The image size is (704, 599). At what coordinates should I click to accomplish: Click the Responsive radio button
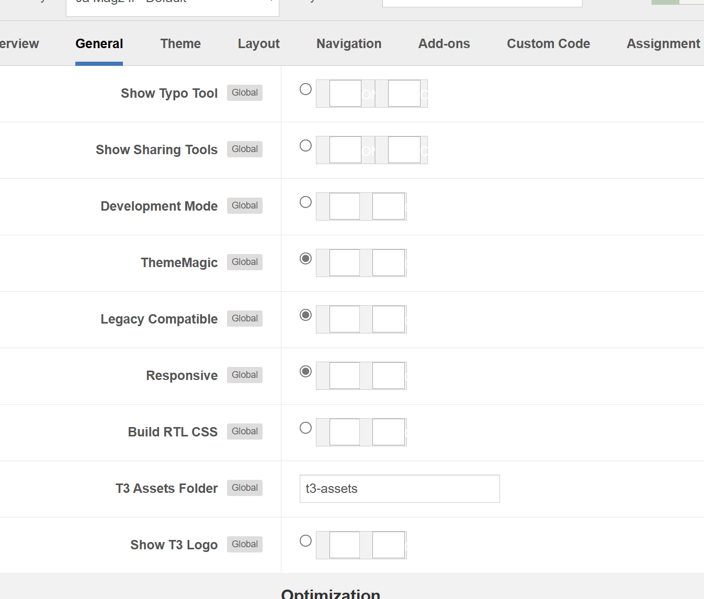pos(305,372)
